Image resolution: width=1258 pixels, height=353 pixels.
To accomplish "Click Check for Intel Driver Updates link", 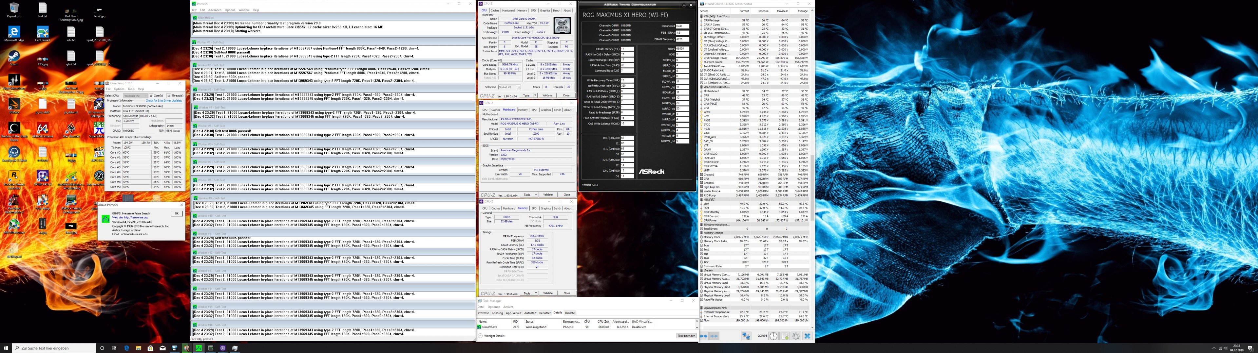I will 163,100.
